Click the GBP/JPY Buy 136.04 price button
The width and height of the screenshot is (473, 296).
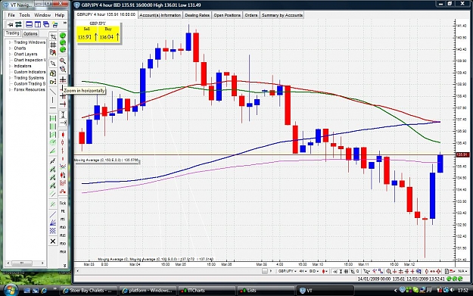pos(109,34)
